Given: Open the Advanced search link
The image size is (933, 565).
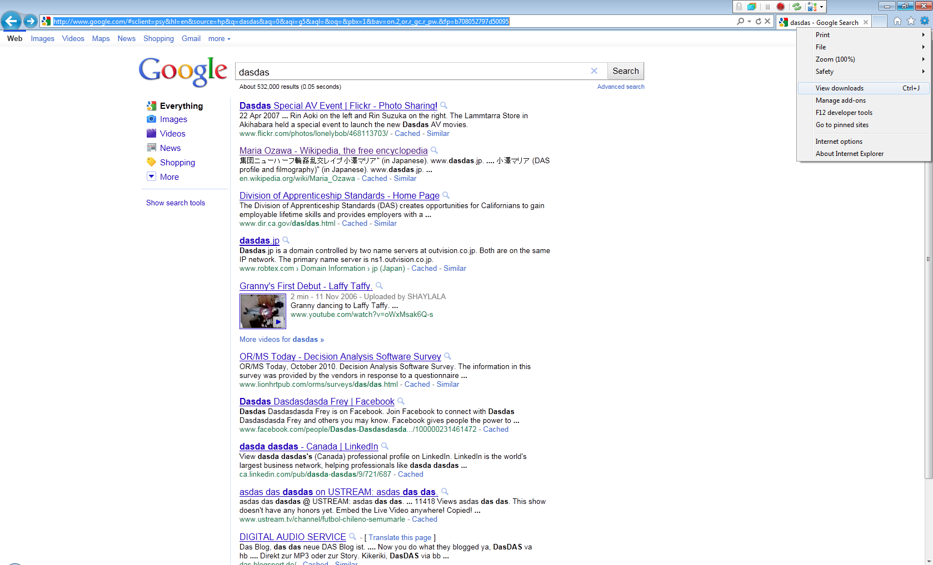Looking at the screenshot, I should [x=621, y=87].
